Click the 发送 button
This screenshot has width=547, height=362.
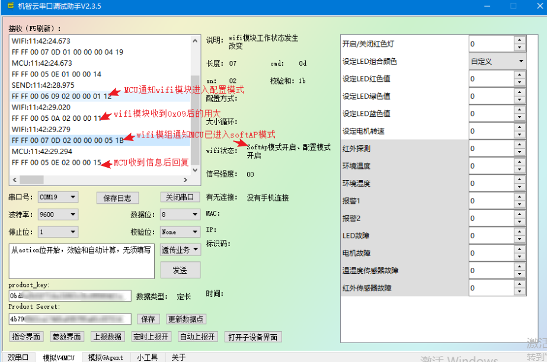(x=180, y=270)
